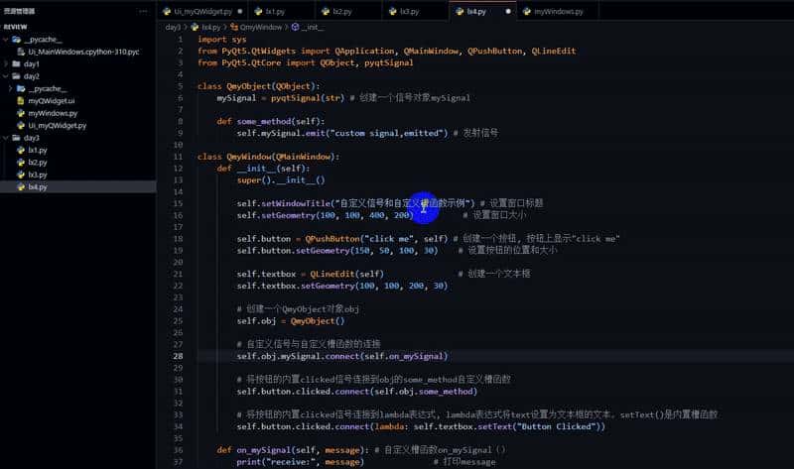Click 'self.textbox.setGeometry(100, 100, 200, 30)' line
The width and height of the screenshot is (794, 469).
[341, 286]
